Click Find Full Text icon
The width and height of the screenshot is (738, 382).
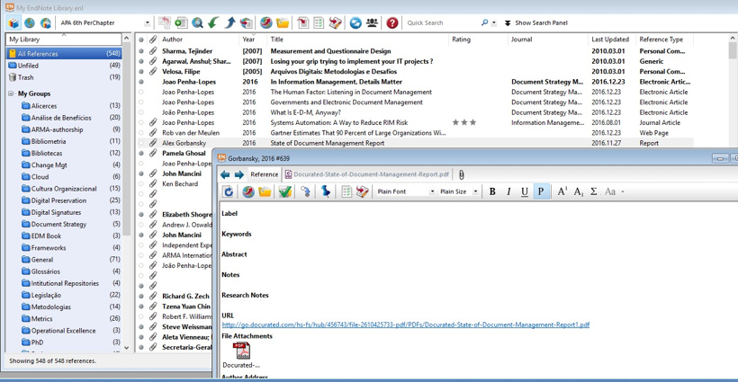(247, 22)
